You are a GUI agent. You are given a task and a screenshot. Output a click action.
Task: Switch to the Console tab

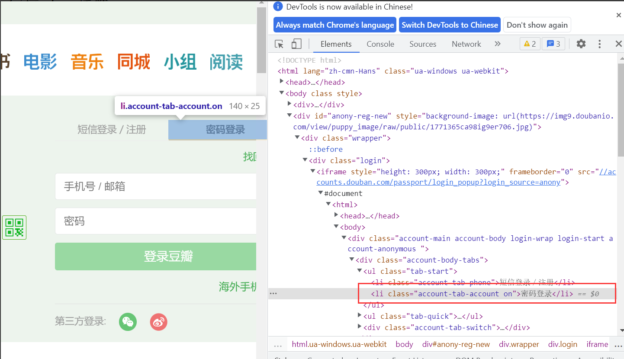(x=380, y=44)
